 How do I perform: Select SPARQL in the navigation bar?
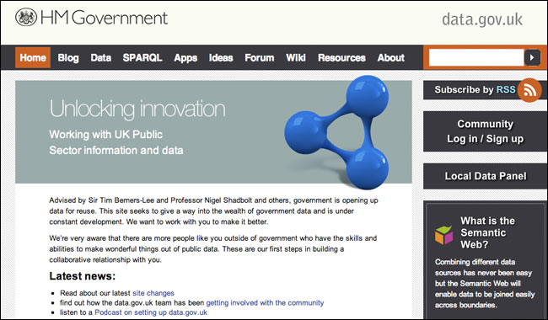(x=142, y=57)
